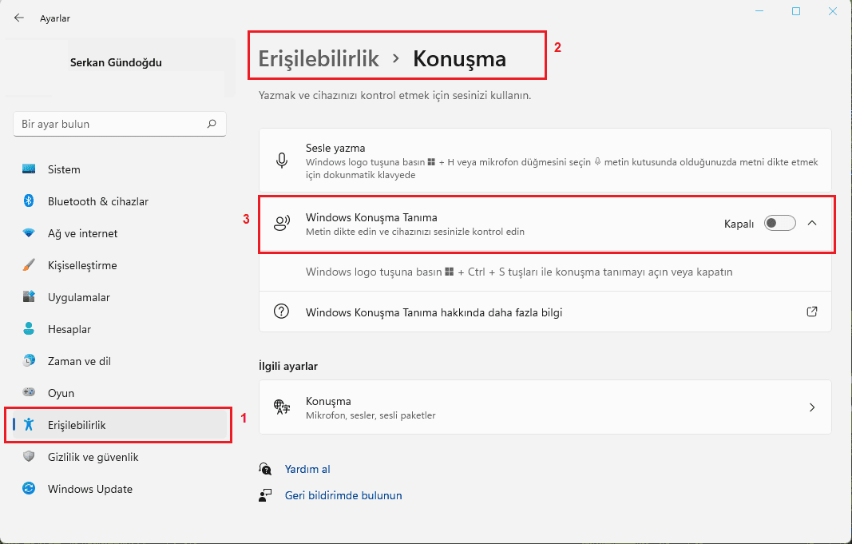Screen dimensions: 852x544
Task: Click the Ctrl + S shortcut hint text
Action: [x=519, y=272]
